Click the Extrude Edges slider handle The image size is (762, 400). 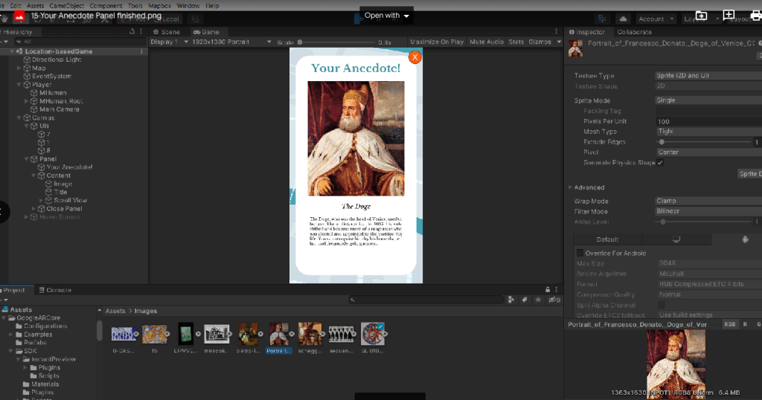coord(662,142)
